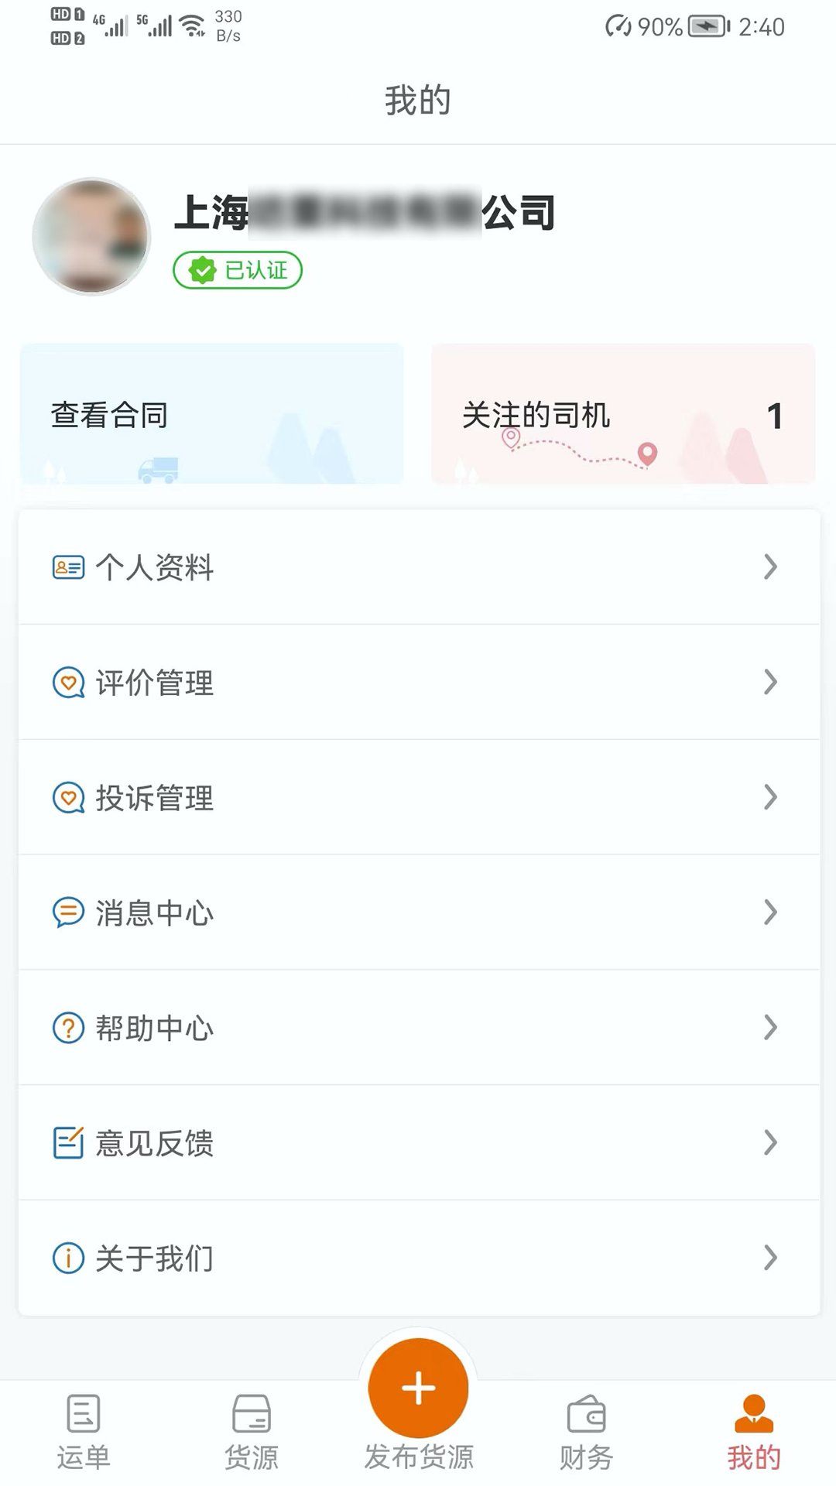Tap the 消息中心 chat bubble icon

click(68, 912)
